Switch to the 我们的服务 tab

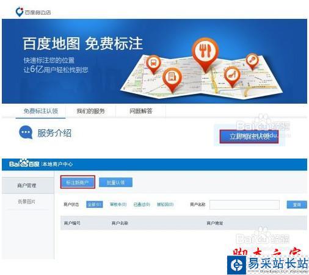coord(90,111)
